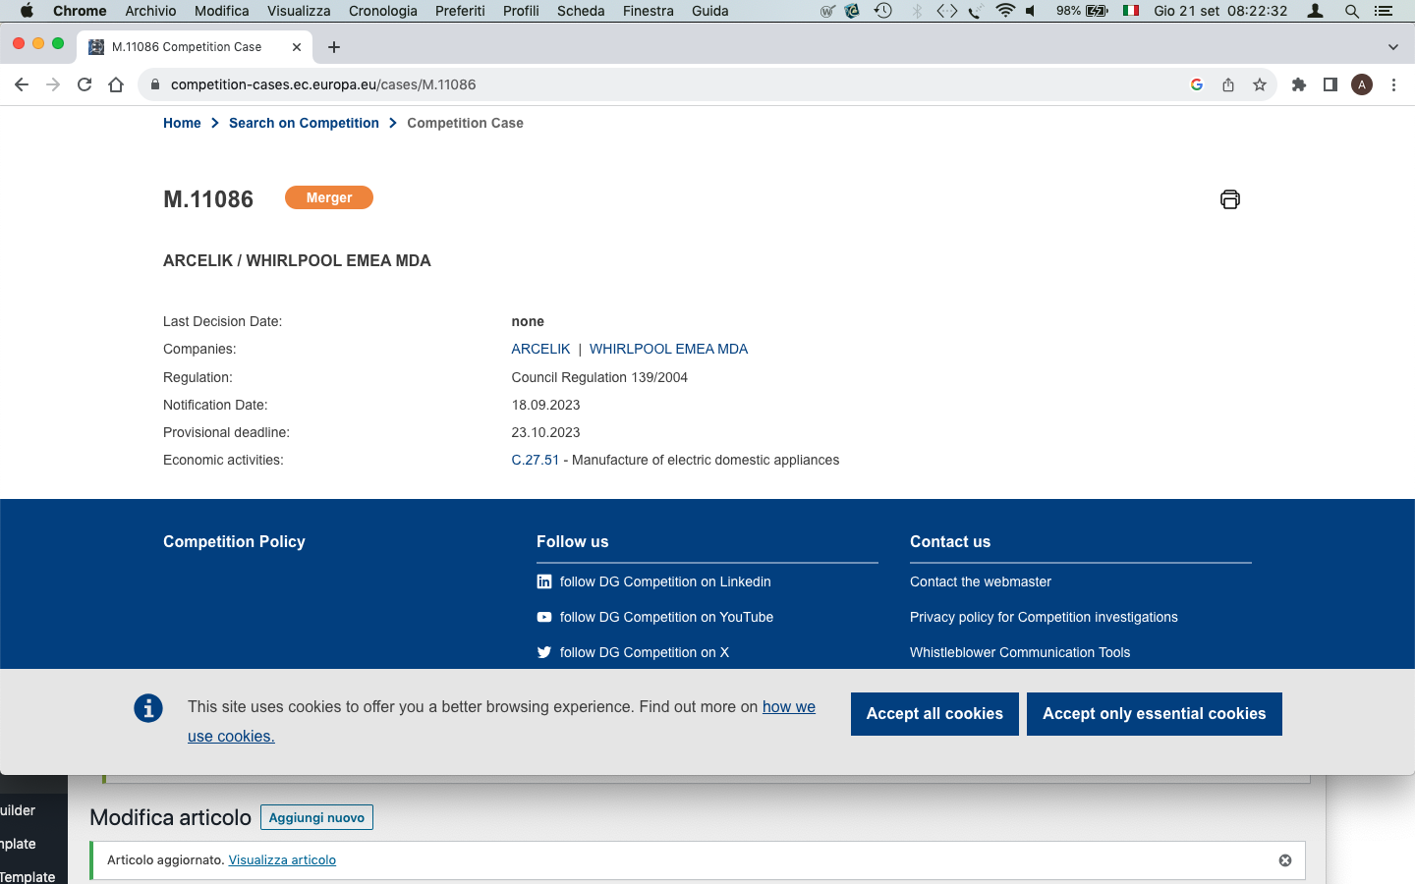Image resolution: width=1415 pixels, height=884 pixels.
Task: Open the browser home page icon
Action: (x=116, y=84)
